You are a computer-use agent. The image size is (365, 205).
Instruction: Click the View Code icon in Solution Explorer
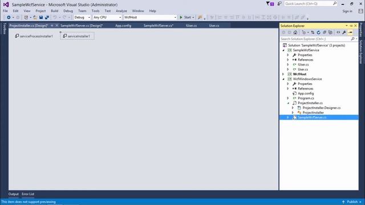[x=338, y=32]
